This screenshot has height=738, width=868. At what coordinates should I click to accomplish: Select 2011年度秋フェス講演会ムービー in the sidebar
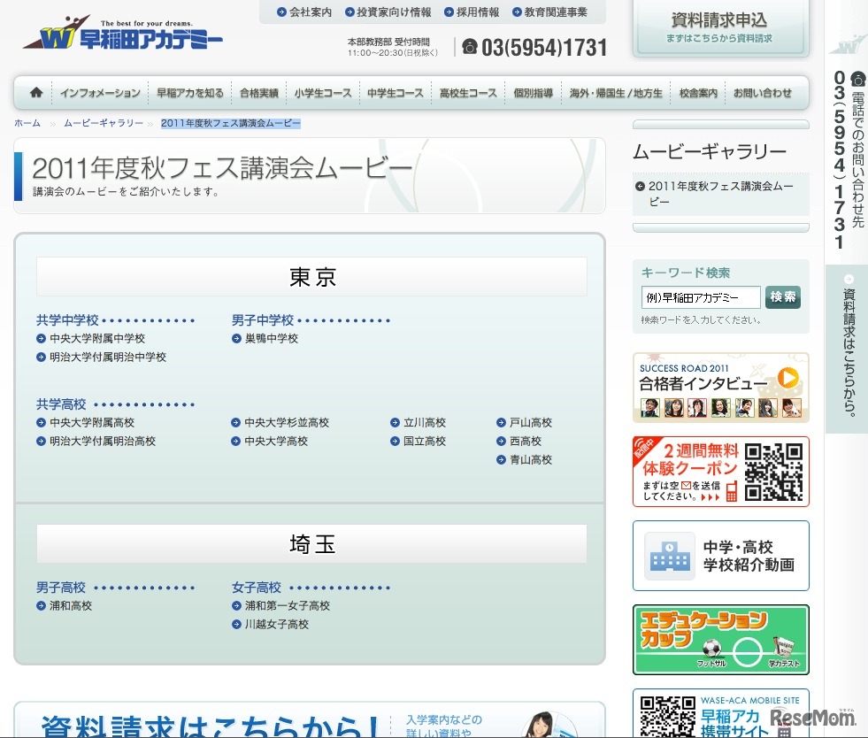[720, 194]
